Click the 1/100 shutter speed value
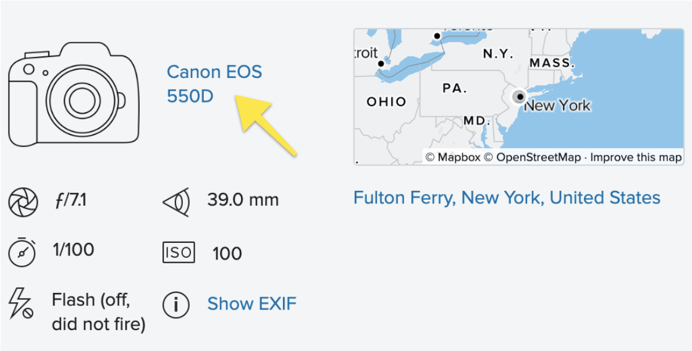 click(x=74, y=250)
